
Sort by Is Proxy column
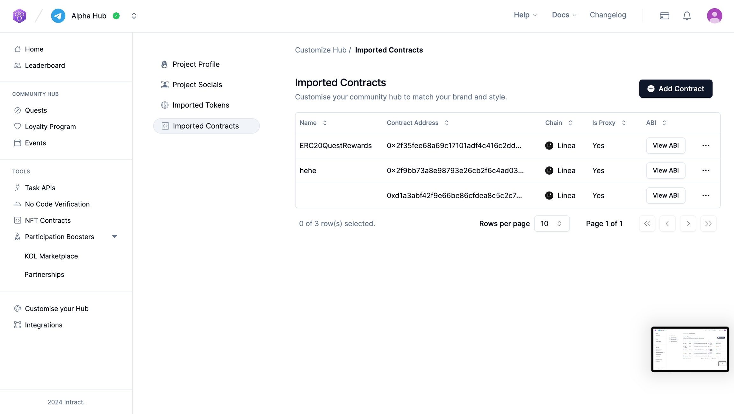(623, 123)
